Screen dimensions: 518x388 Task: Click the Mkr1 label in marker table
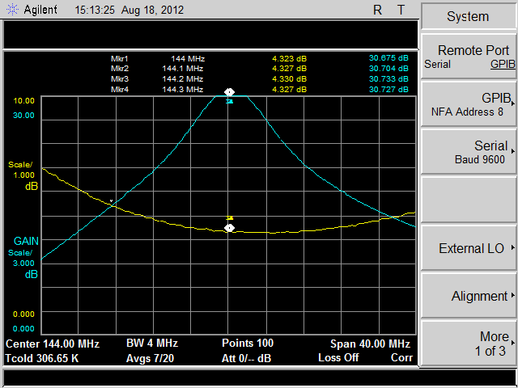119,59
